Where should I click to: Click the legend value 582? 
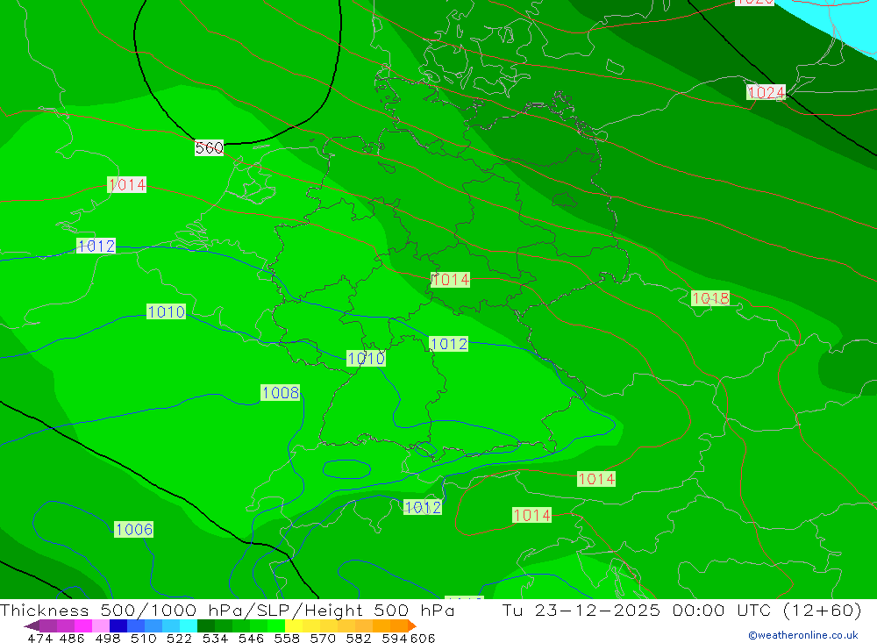(x=358, y=638)
